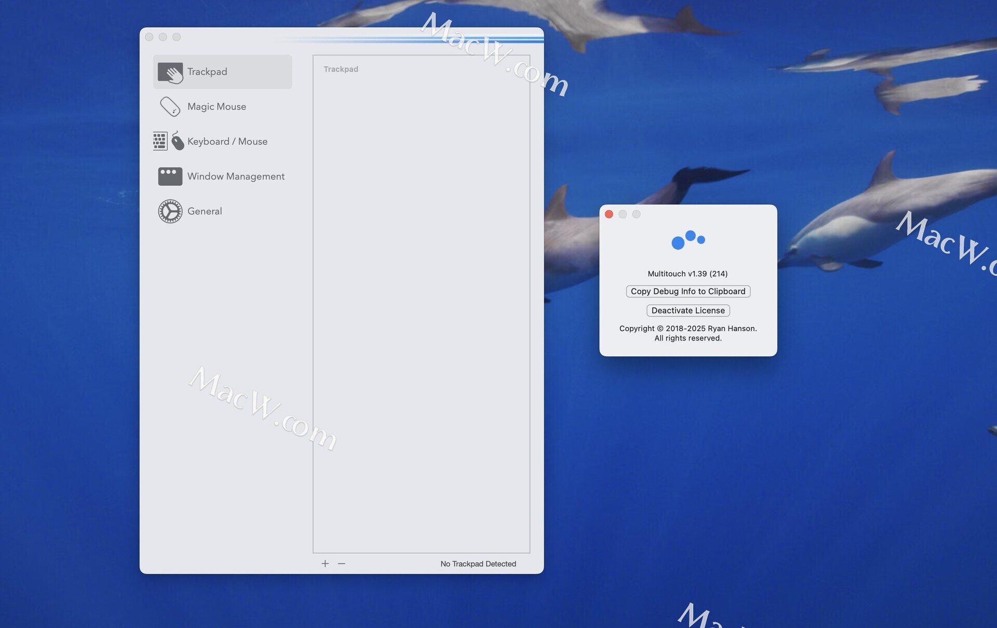Click the Magic Mouse sidebar icon
The height and width of the screenshot is (628, 997).
[x=170, y=107]
